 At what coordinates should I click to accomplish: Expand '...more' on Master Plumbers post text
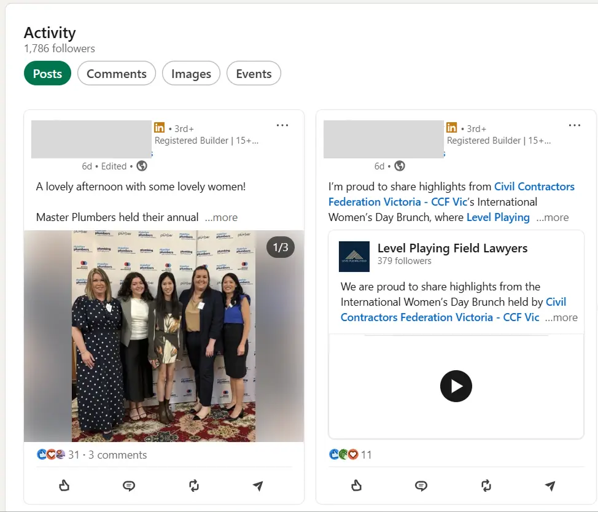(x=221, y=217)
